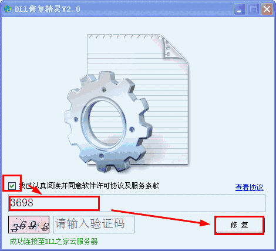Click the 请输入验证码 captcha input box
Screen dimensions: 276x251
coord(93,225)
